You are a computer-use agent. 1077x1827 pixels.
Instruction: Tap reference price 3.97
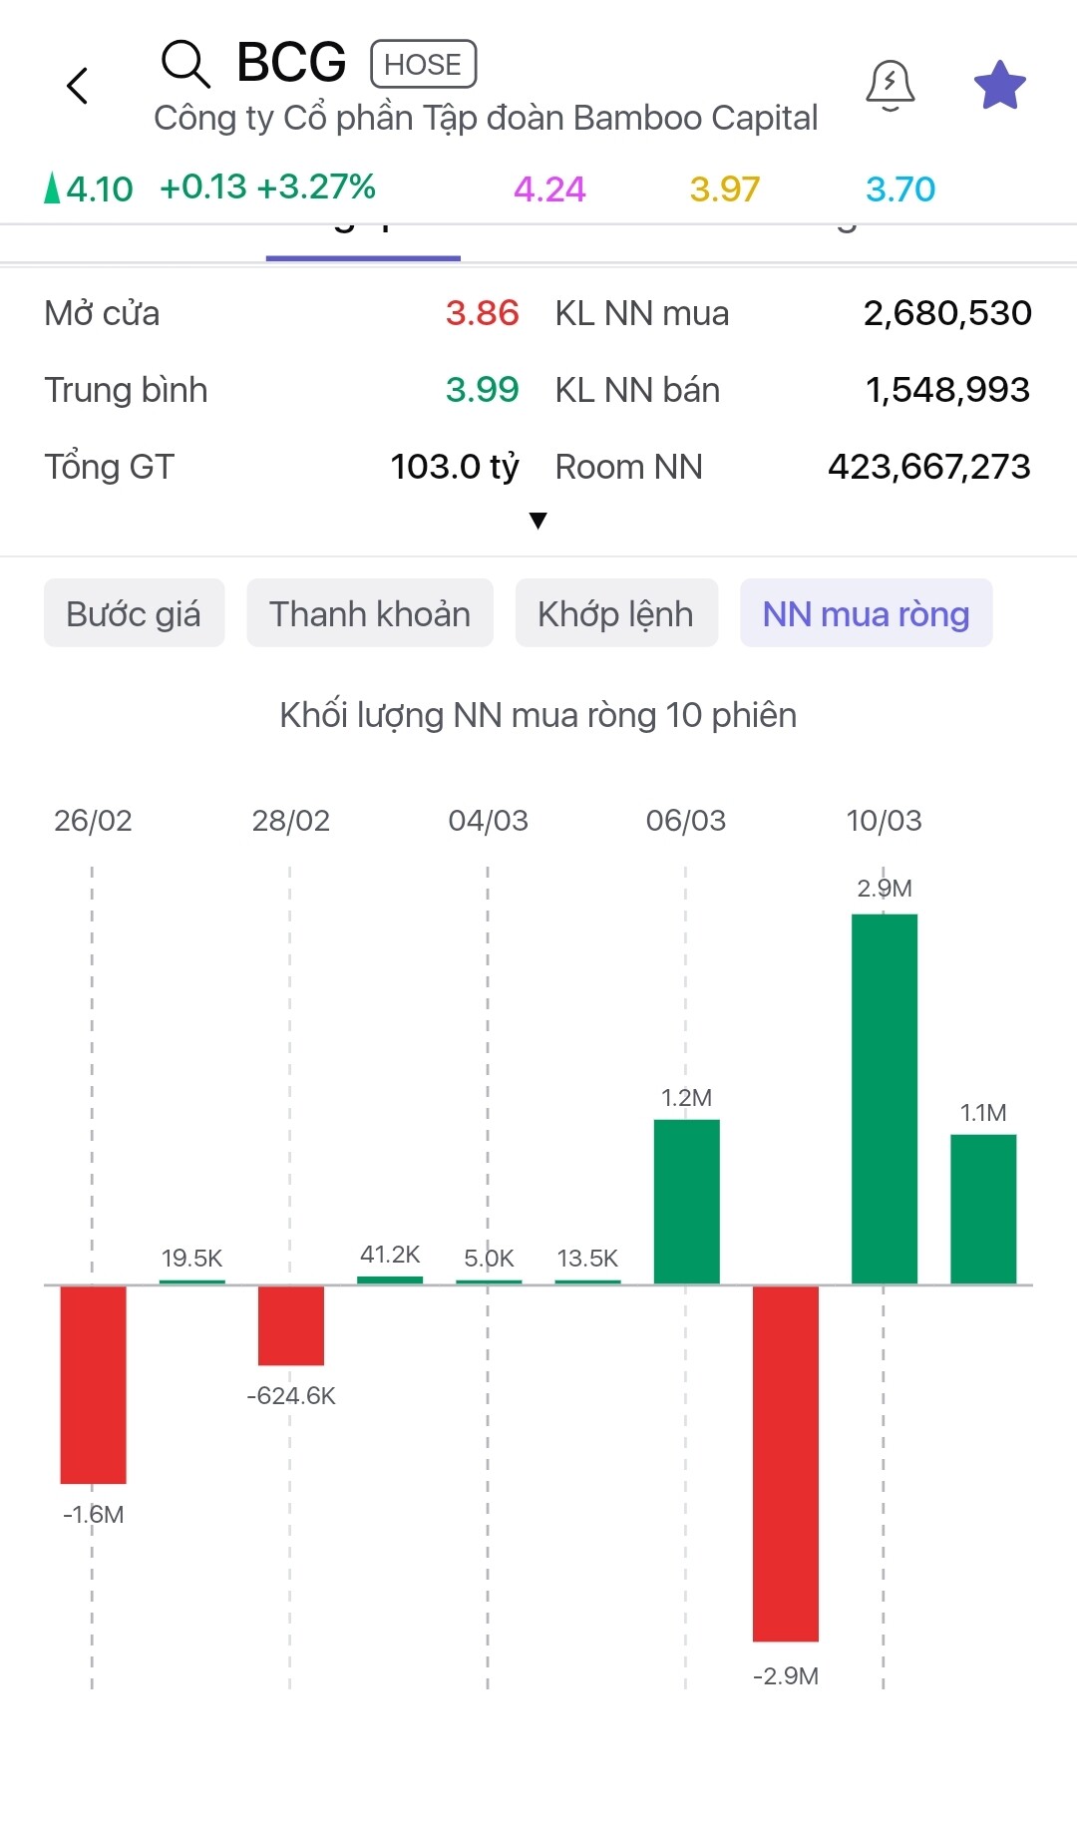point(725,188)
